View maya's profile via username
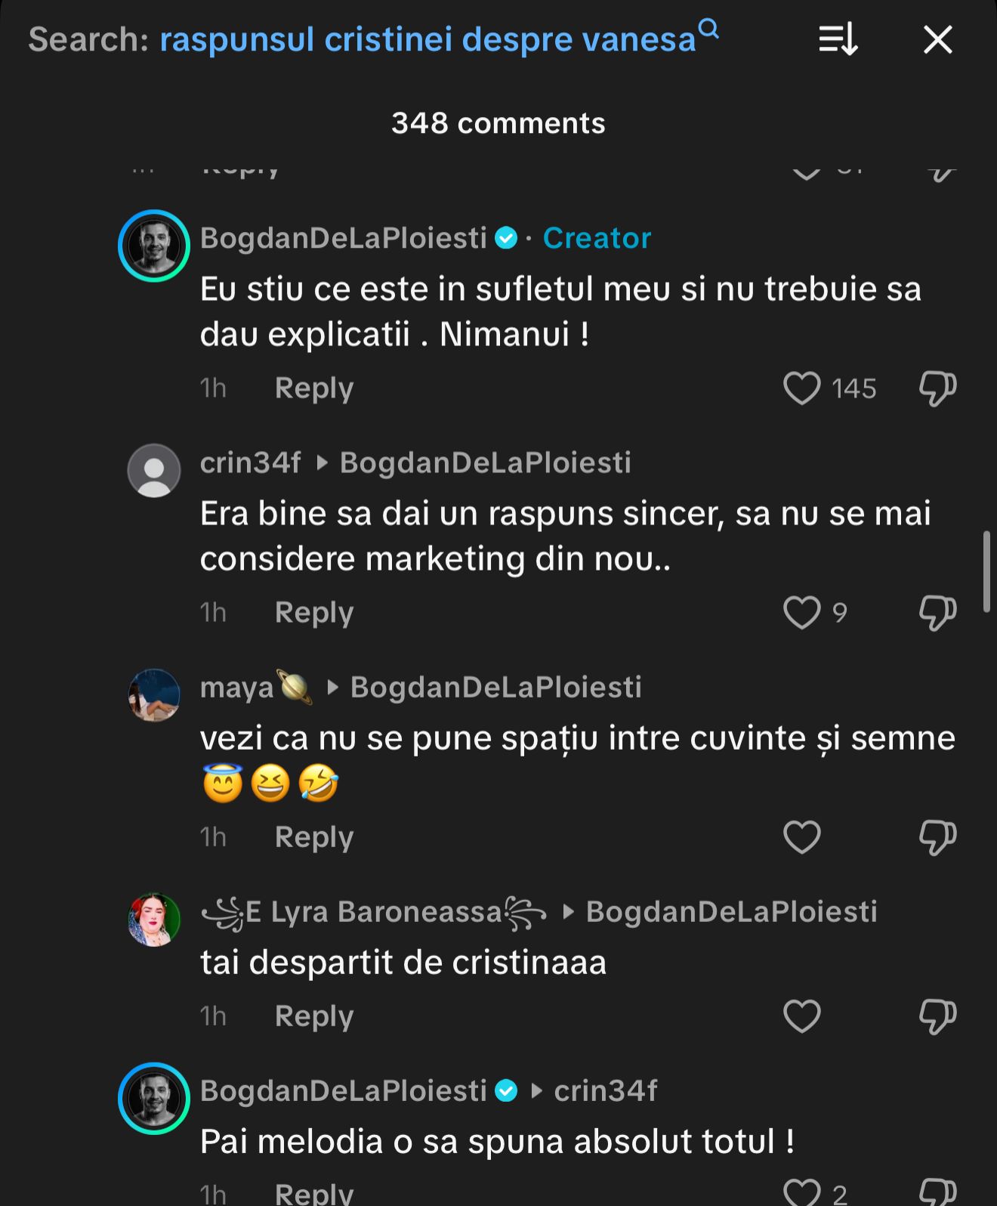Image resolution: width=997 pixels, height=1206 pixels. (x=236, y=688)
